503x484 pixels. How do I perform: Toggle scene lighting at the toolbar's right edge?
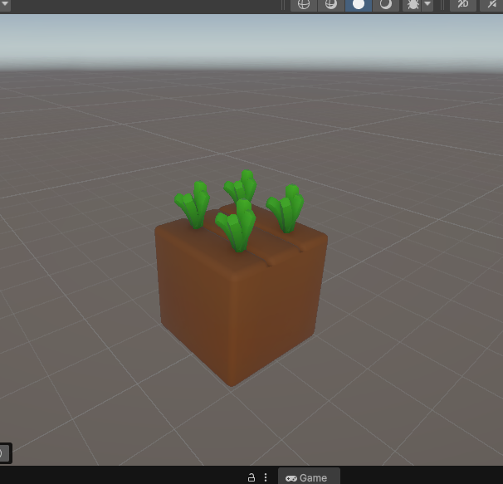[x=494, y=4]
